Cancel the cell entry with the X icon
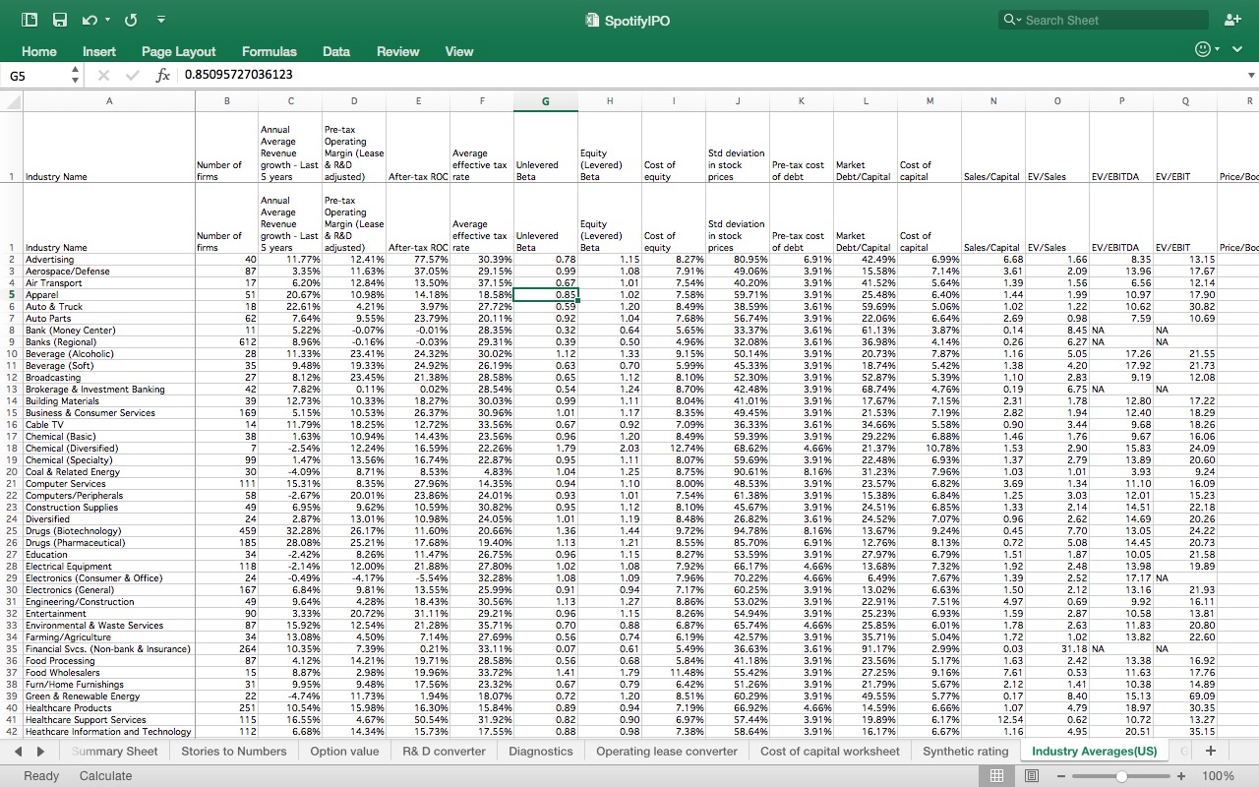1259x787 pixels. 102,75
